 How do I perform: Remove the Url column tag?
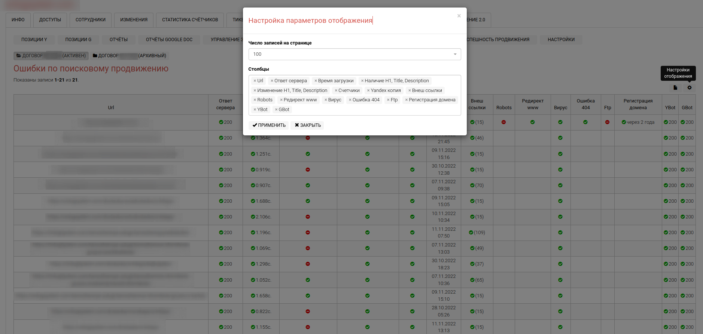point(255,81)
